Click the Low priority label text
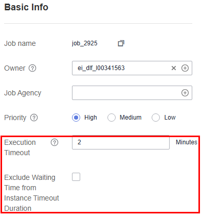This screenshot has width=201, height=216. pos(170,118)
